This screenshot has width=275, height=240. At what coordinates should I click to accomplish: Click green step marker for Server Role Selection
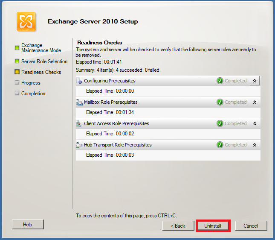(x=17, y=61)
